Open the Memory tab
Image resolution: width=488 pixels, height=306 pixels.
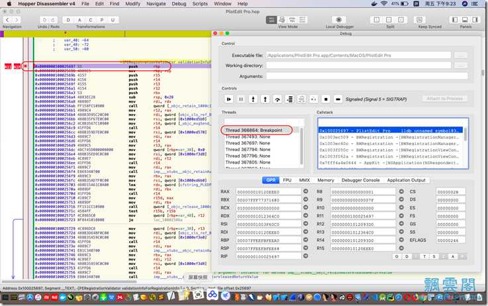[326, 180]
